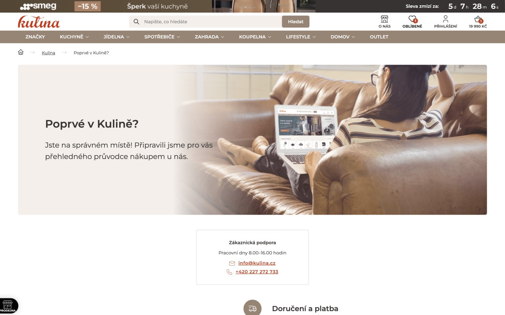Click the Kulina logo
Image resolution: width=505 pixels, height=315 pixels.
[x=39, y=22]
